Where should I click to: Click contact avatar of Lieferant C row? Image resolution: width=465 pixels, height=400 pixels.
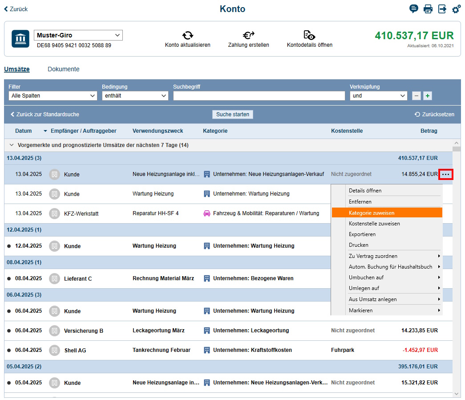(54, 278)
